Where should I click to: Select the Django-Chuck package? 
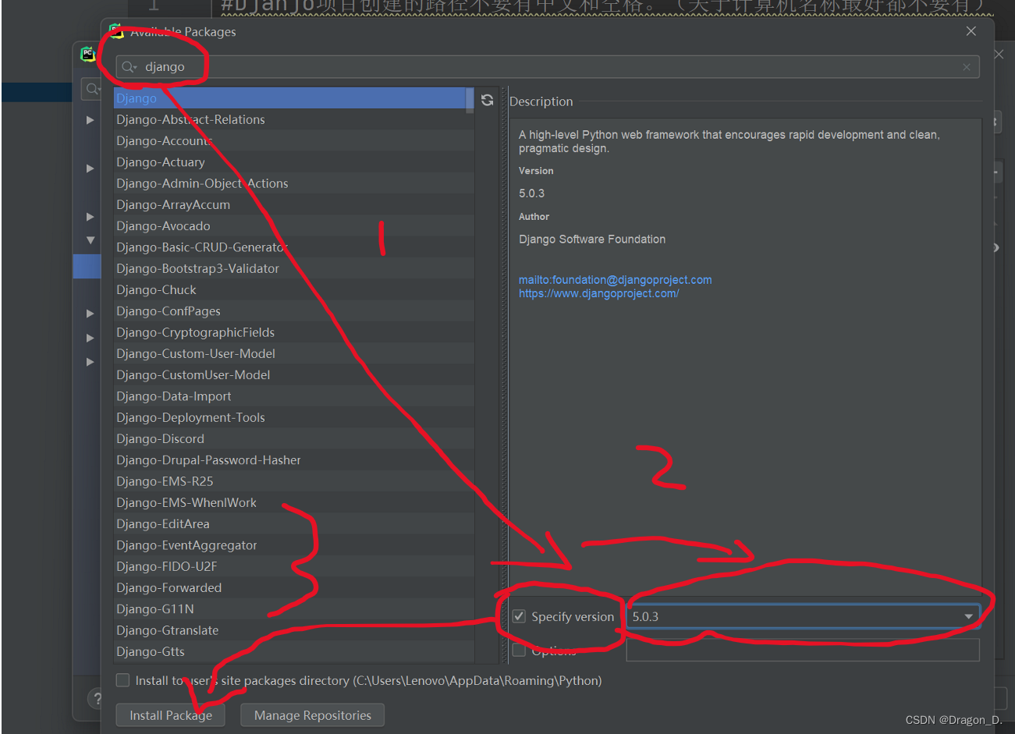pyautogui.click(x=294, y=289)
